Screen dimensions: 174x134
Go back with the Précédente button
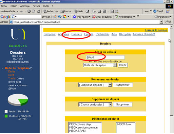tap(8, 11)
